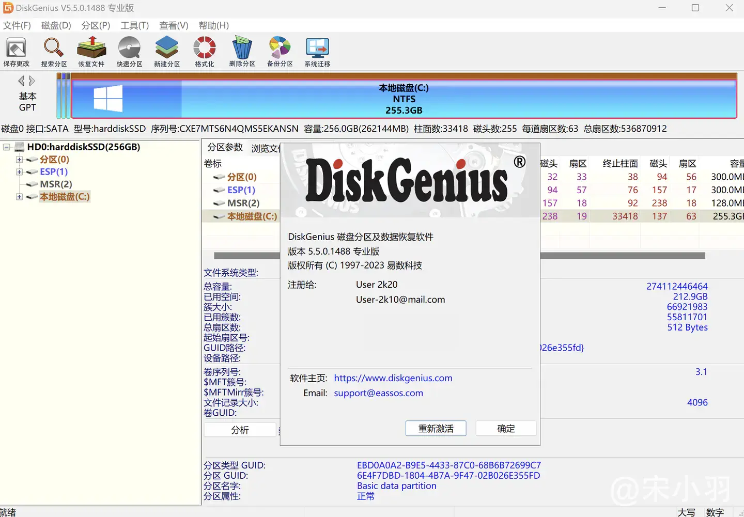Open the 搜索分区 partition search tool
The height and width of the screenshot is (517, 744).
tap(54, 52)
